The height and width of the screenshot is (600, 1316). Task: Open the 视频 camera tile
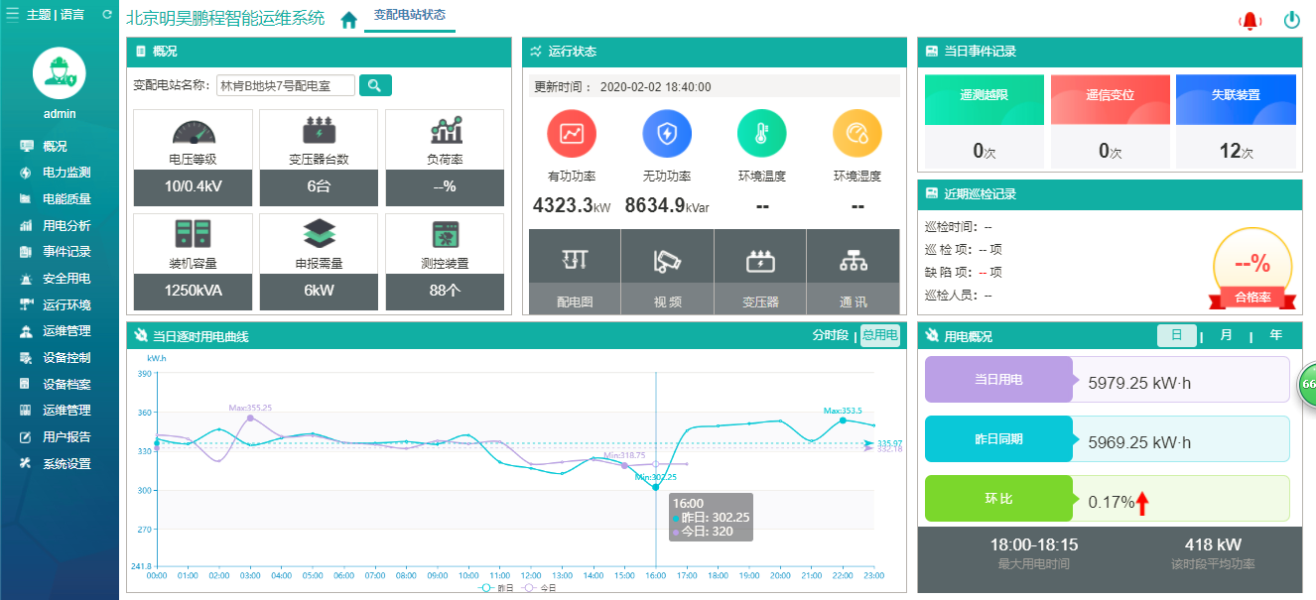[x=667, y=272]
